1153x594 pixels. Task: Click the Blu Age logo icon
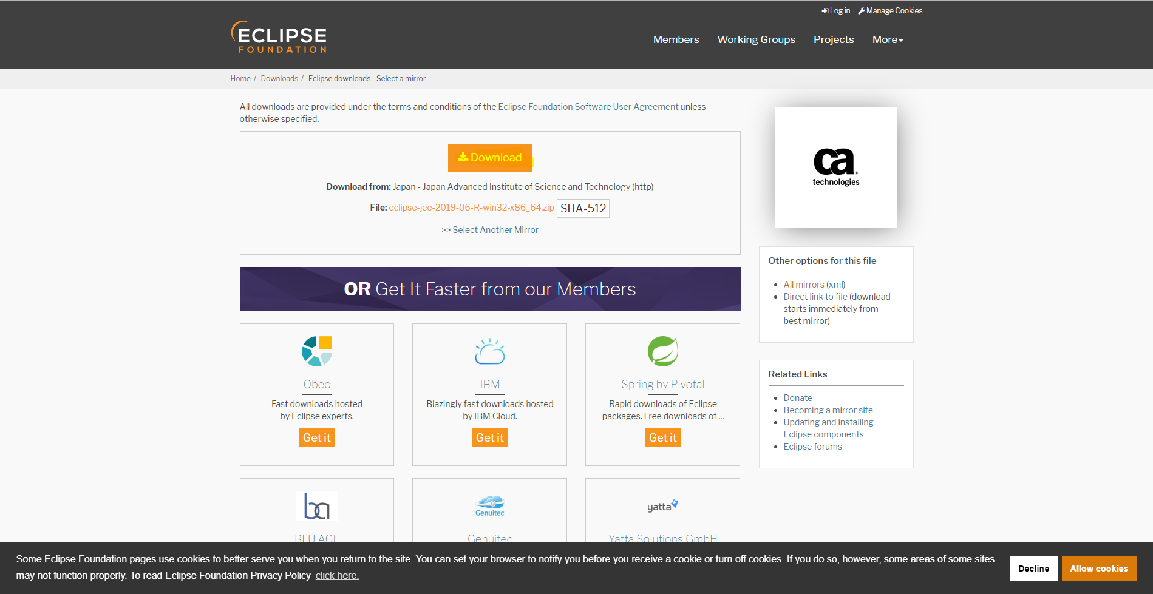tap(317, 505)
